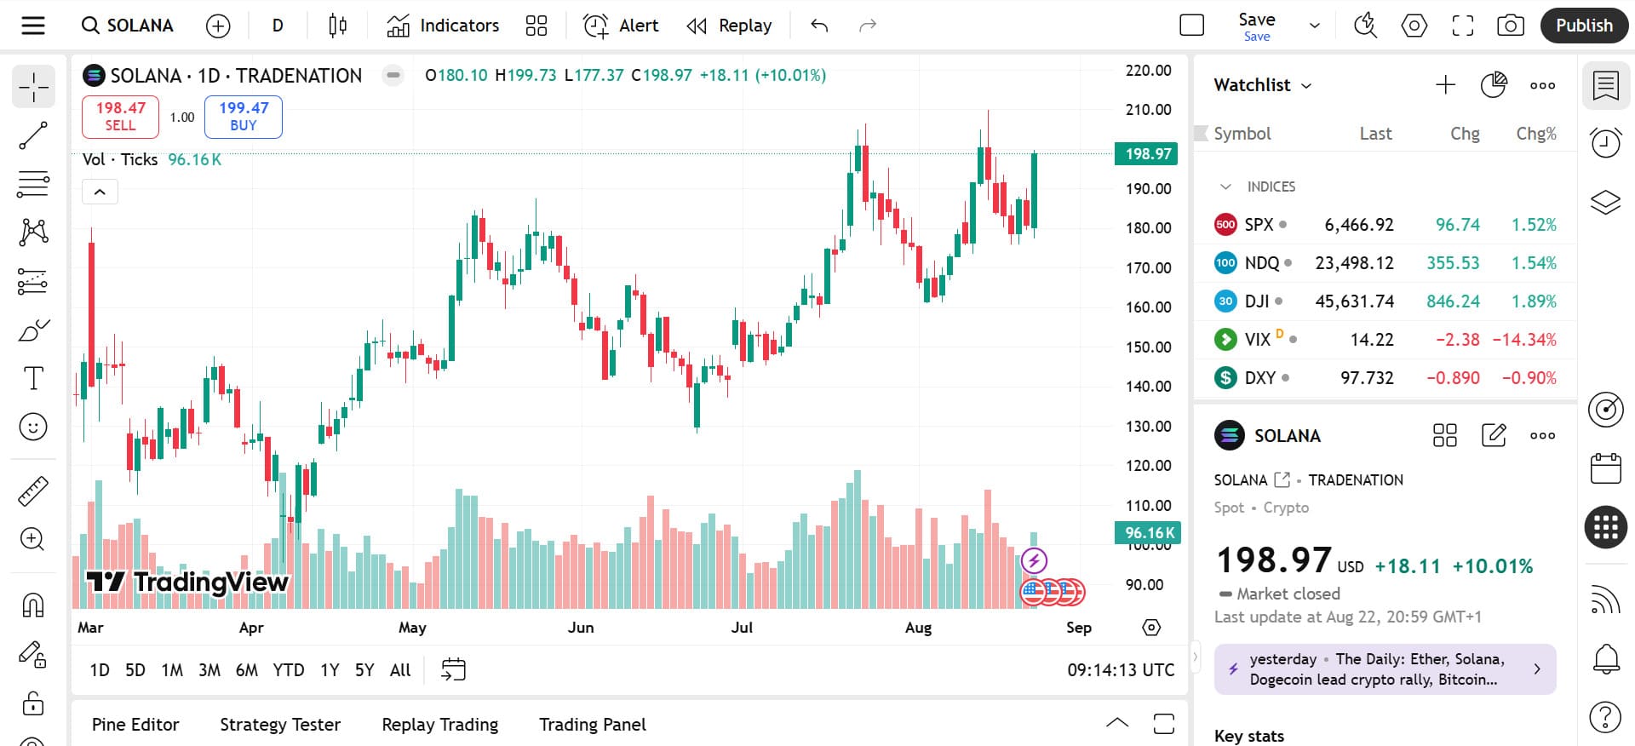Screen dimensions: 1635x746
Task: Open the Save dropdown arrow
Action: point(1315,26)
